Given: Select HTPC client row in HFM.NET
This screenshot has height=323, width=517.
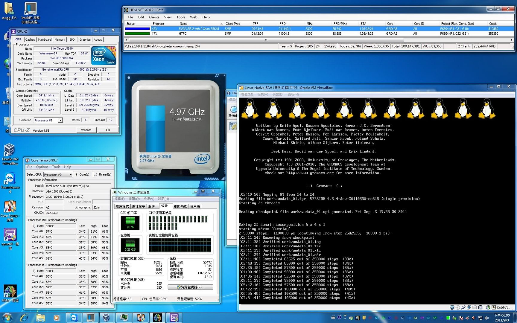Looking at the screenshot, I should [319, 33].
